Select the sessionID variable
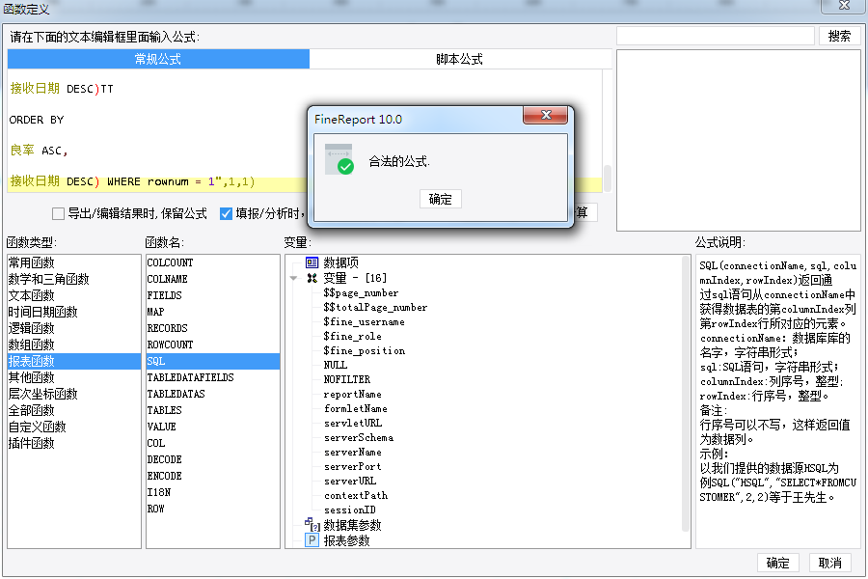The width and height of the screenshot is (868, 579). (350, 510)
